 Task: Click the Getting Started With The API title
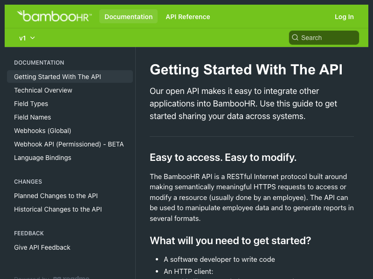click(x=246, y=69)
